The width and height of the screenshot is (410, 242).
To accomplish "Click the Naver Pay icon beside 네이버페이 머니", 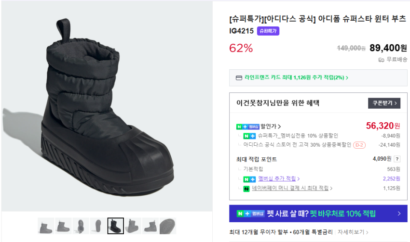I will pos(247,188).
